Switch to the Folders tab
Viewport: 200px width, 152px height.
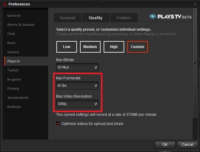[x=124, y=18]
